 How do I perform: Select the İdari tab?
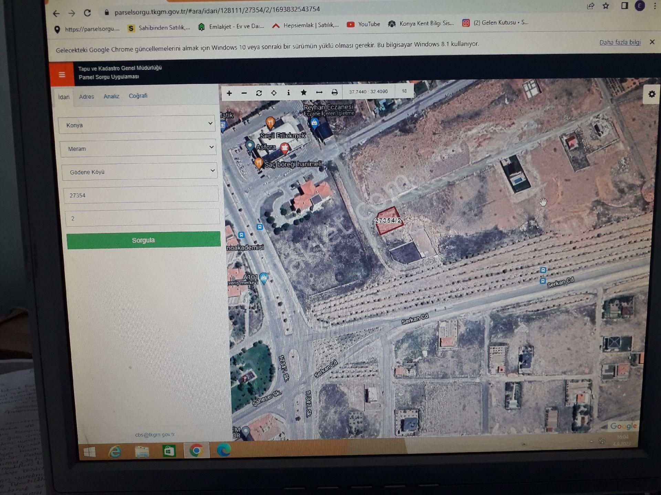(x=64, y=97)
